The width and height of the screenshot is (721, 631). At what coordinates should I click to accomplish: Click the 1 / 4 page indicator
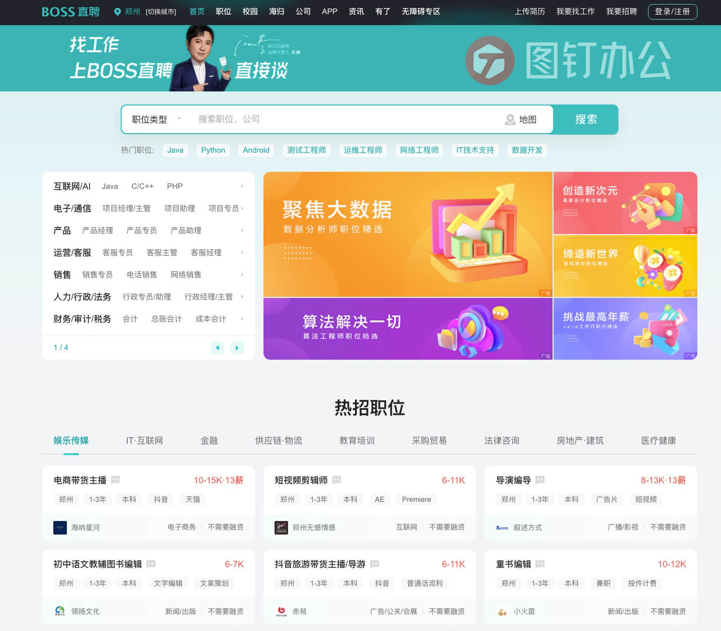coord(61,348)
